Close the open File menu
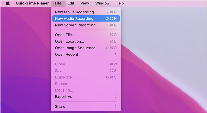This screenshot has height=113, width=207. [58, 3]
